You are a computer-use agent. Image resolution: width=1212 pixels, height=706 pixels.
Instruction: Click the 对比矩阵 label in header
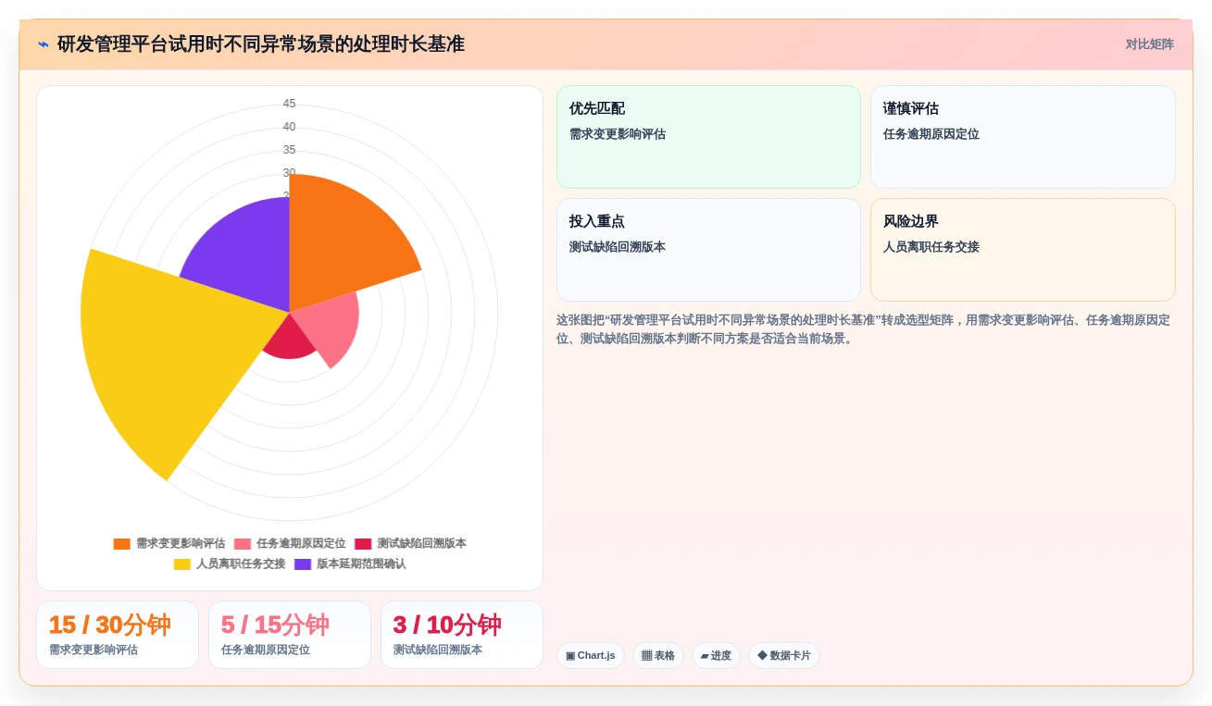[x=1149, y=44]
